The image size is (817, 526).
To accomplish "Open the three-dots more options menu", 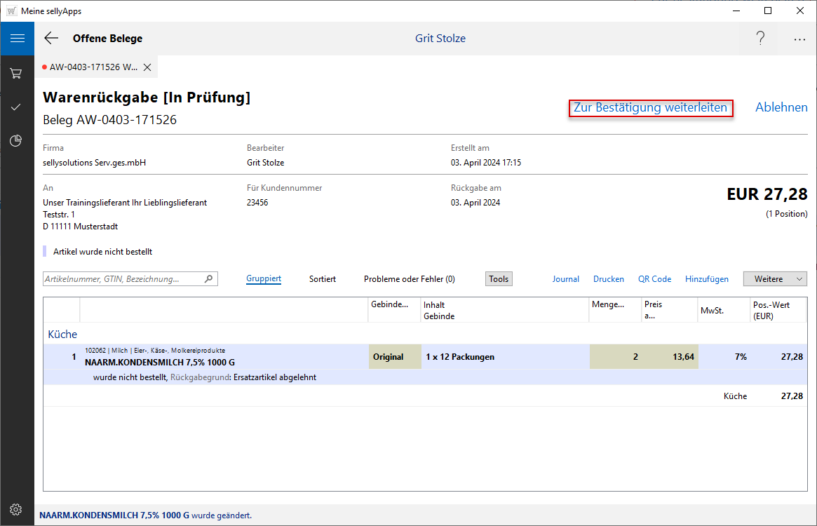I will click(x=799, y=39).
